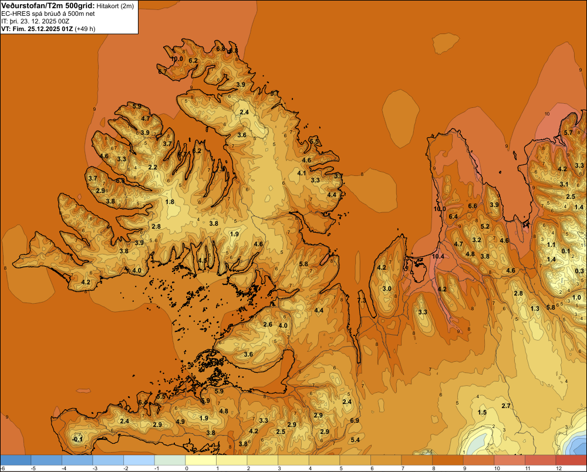Click the legend swatch between 0 and 1
Image resolution: width=587 pixels, height=472 pixels.
201,460
